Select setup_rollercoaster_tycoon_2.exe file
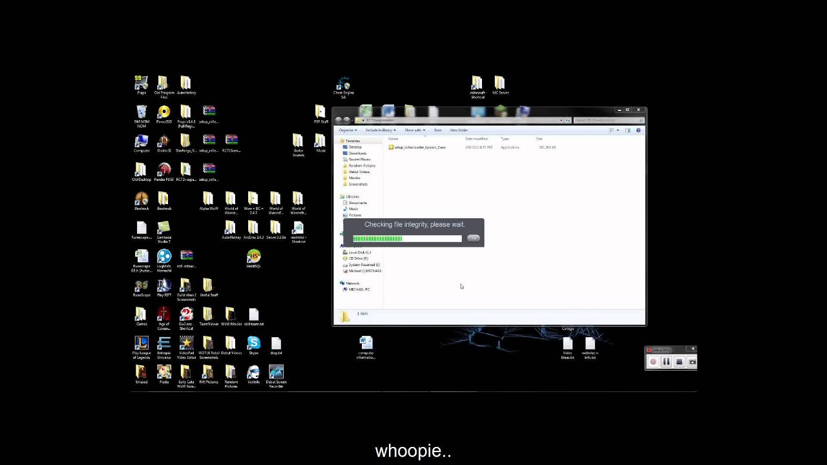This screenshot has width=827, height=465. (x=417, y=147)
